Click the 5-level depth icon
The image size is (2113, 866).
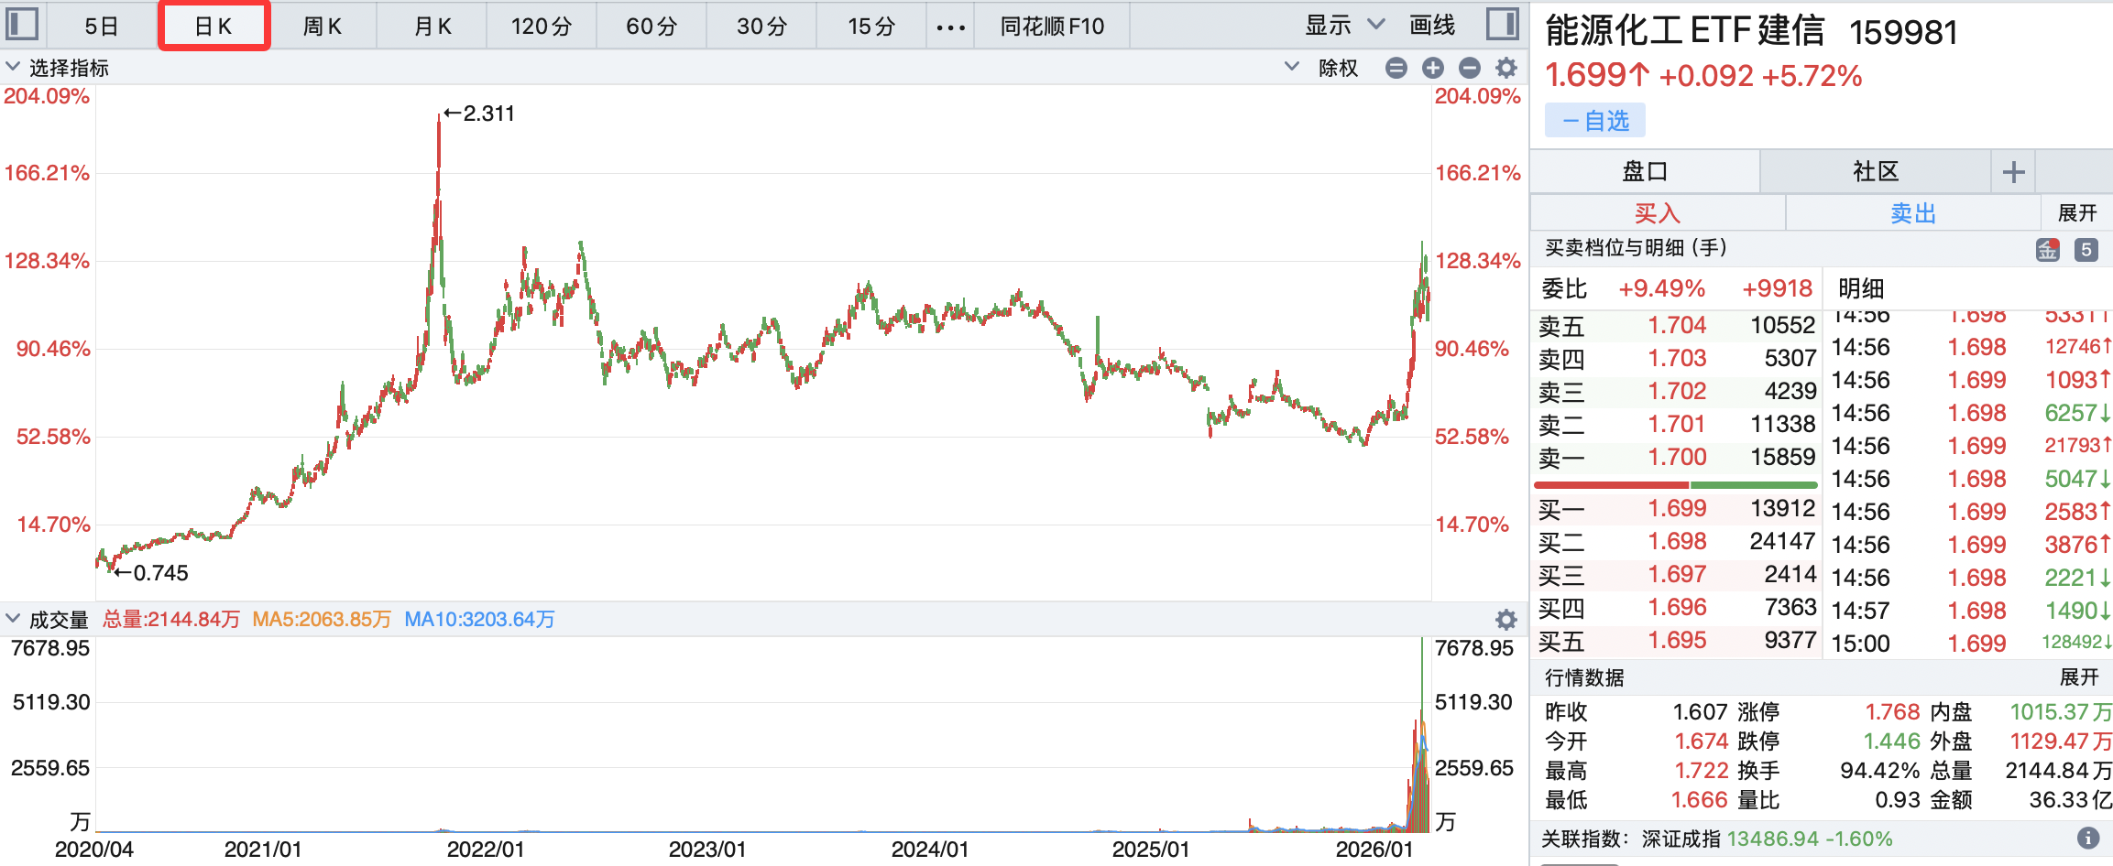(2086, 249)
